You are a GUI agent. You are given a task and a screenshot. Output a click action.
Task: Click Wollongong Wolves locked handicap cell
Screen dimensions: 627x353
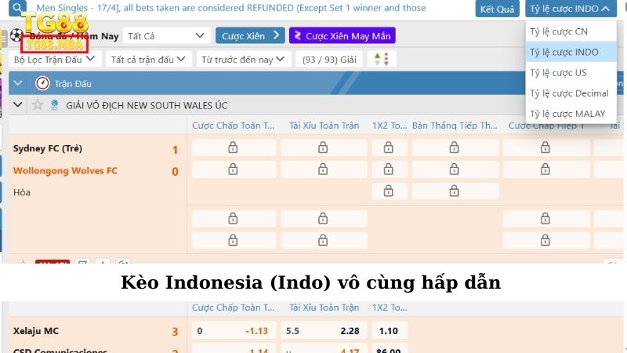coord(234,169)
